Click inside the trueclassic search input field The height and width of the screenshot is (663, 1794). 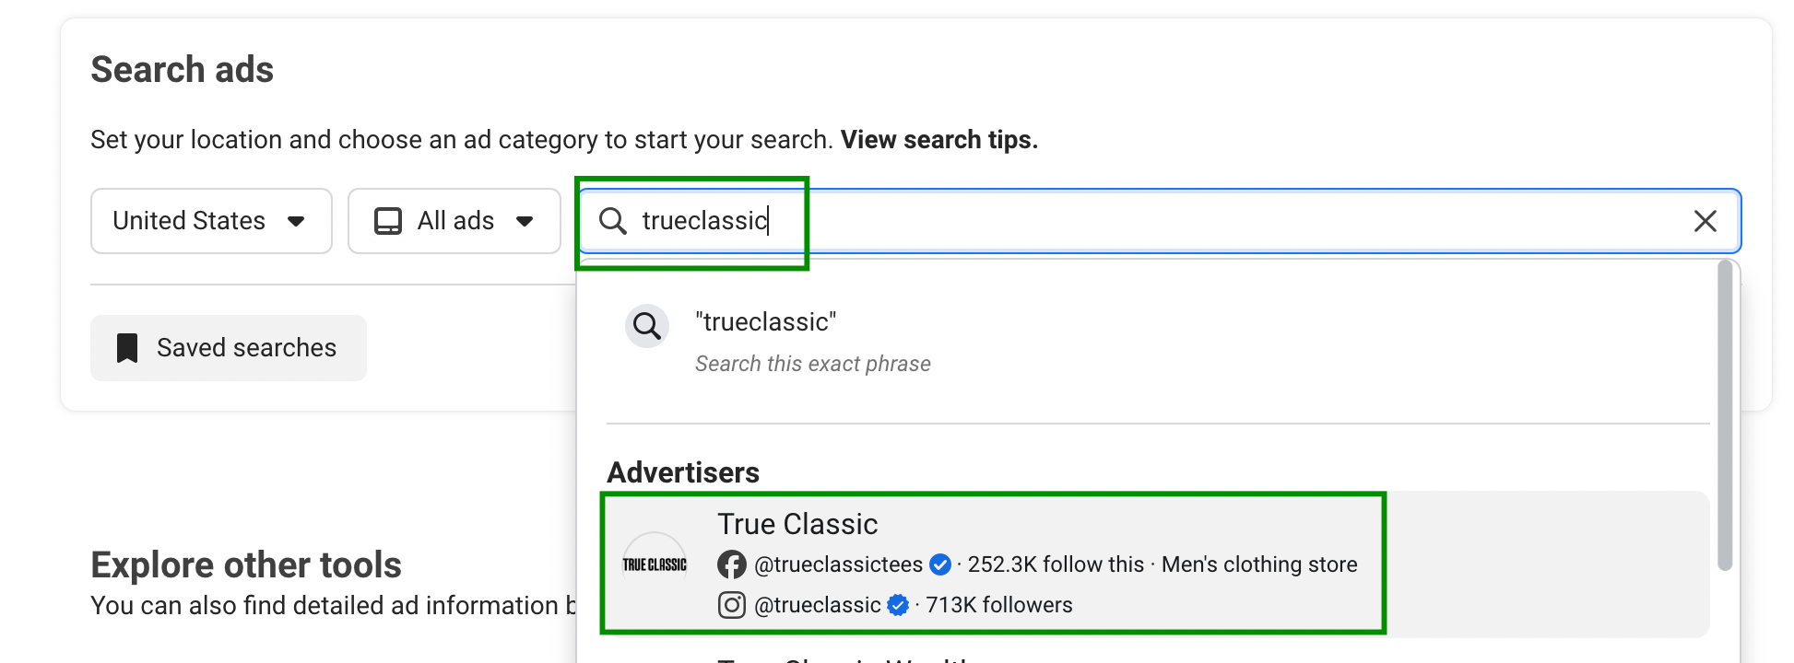1152,221
